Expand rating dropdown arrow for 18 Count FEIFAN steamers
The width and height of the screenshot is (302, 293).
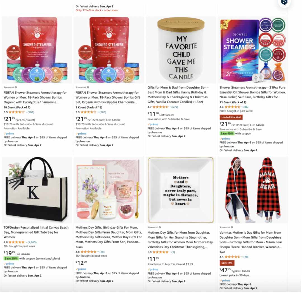(x=26, y=112)
